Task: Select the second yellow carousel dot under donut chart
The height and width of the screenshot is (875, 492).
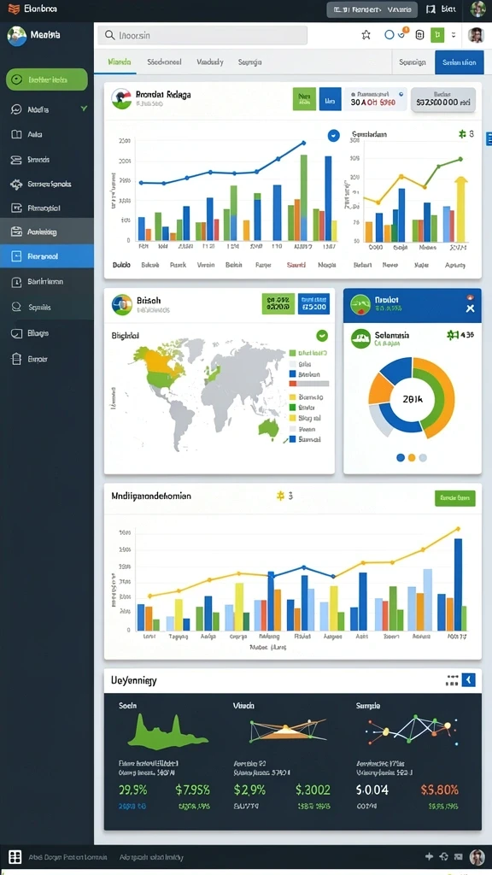Action: coord(412,458)
